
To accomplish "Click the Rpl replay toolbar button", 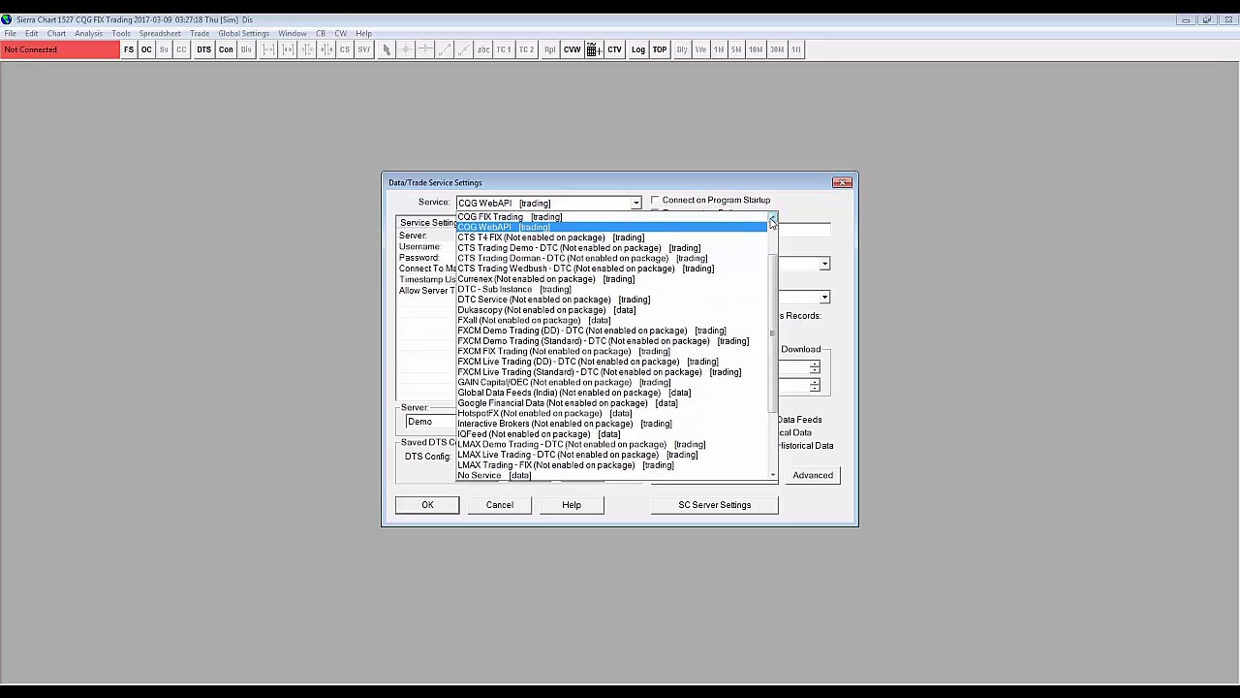I will click(549, 49).
